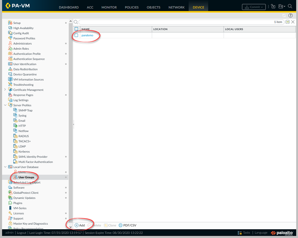The height and width of the screenshot is (238, 298).
Task: Collapse the Local User Database node
Action: 5,167
